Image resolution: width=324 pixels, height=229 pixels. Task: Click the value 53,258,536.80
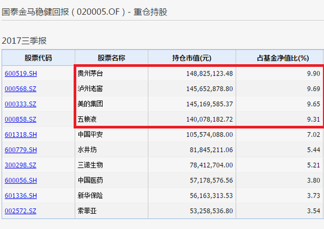click(211, 211)
